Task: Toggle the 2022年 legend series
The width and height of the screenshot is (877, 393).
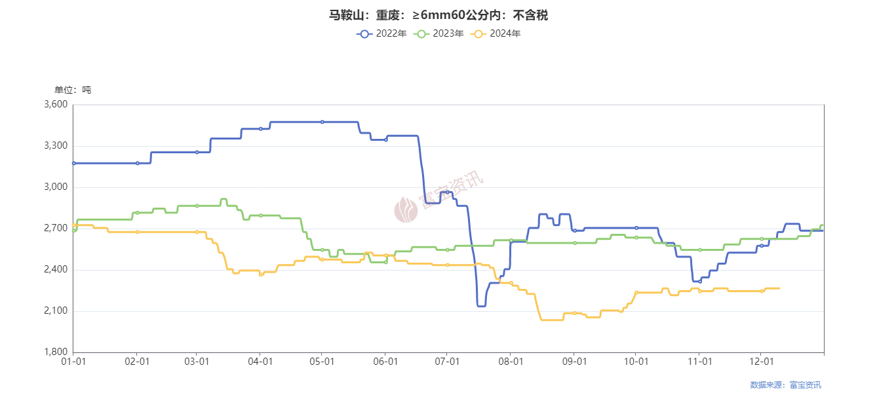Action: point(381,33)
